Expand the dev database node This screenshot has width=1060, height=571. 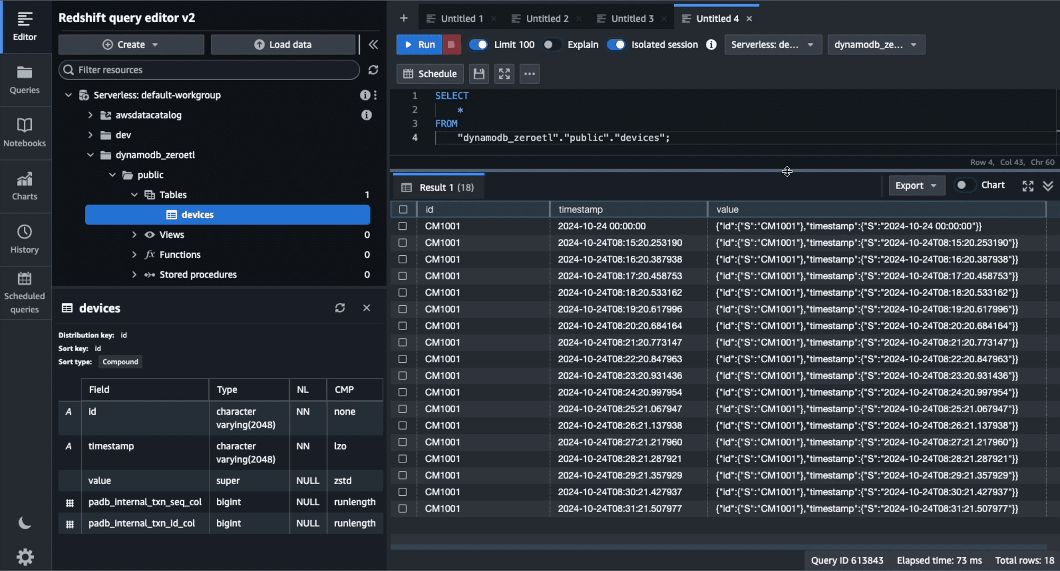(x=90, y=135)
